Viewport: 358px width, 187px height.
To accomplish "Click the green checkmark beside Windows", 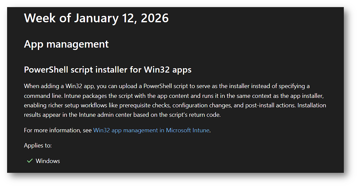I will tap(29, 161).
